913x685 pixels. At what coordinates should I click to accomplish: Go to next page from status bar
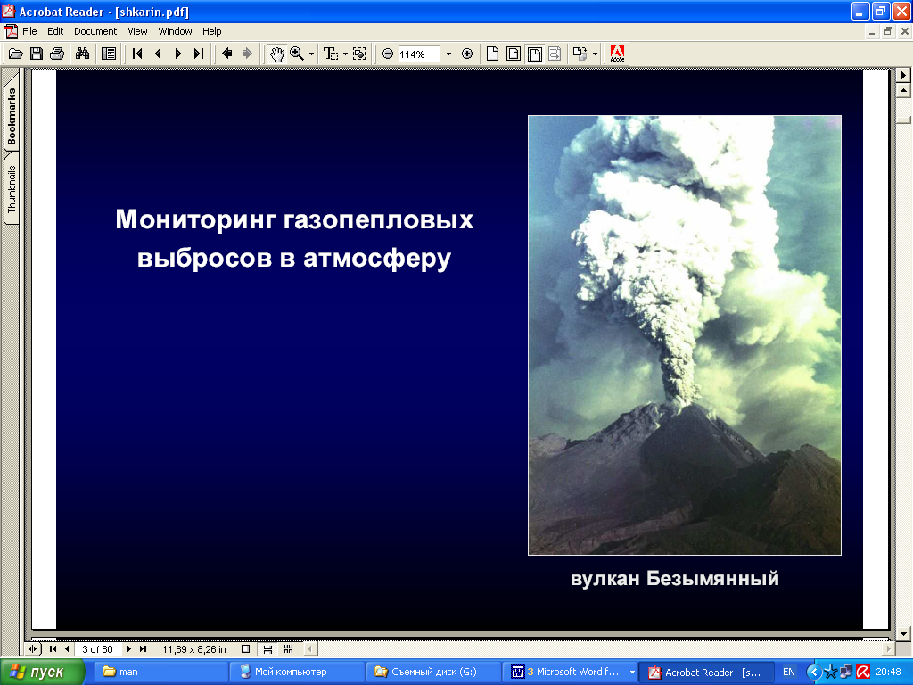(x=128, y=649)
